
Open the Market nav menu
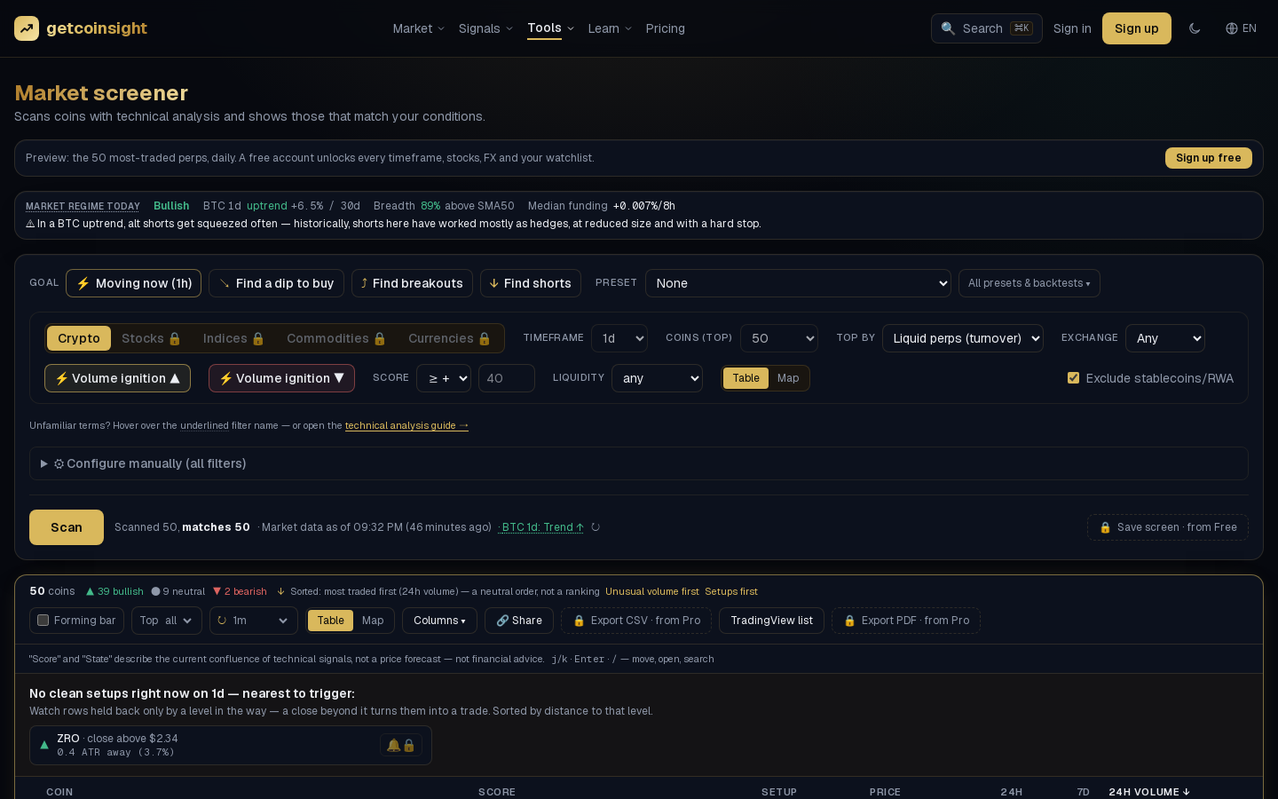pos(419,28)
